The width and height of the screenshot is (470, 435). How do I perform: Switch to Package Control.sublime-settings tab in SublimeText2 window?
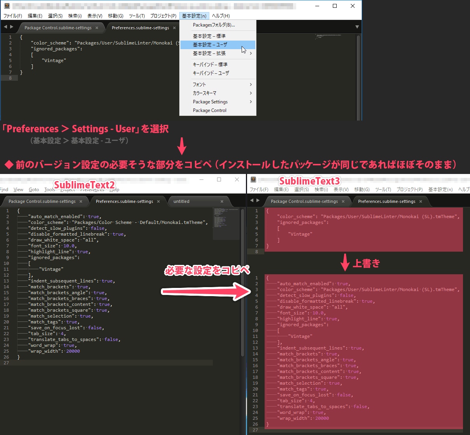pyautogui.click(x=42, y=201)
